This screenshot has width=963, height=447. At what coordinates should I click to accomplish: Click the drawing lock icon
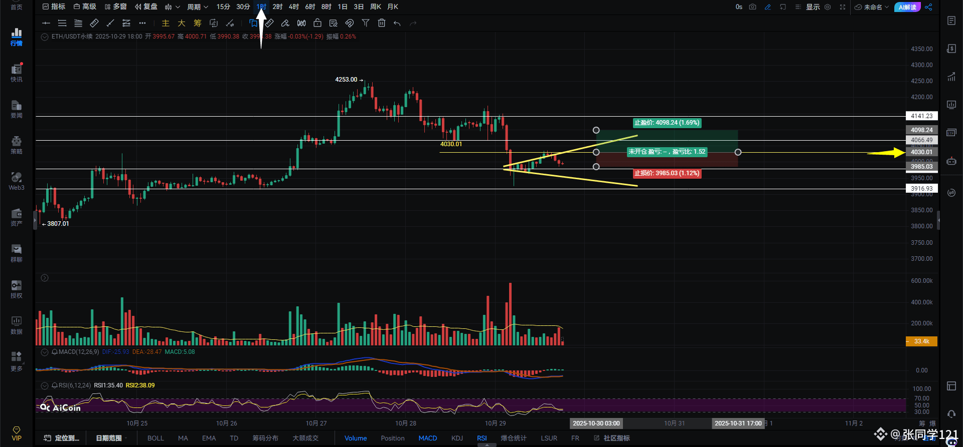click(x=317, y=23)
